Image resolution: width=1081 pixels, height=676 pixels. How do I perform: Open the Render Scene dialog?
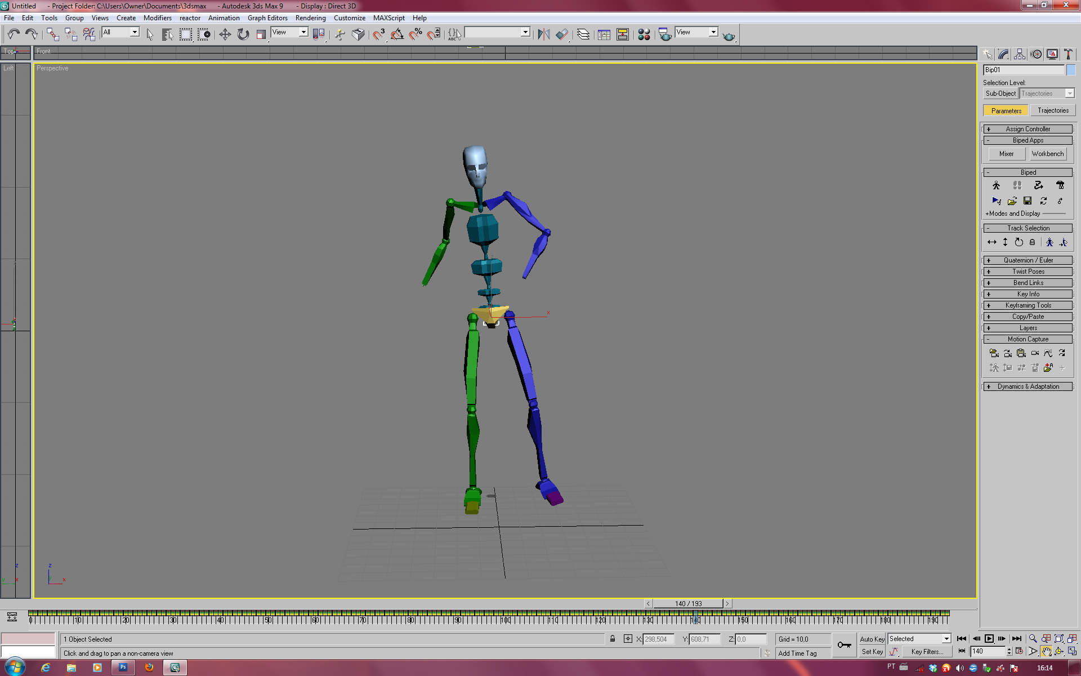pyautogui.click(x=665, y=34)
